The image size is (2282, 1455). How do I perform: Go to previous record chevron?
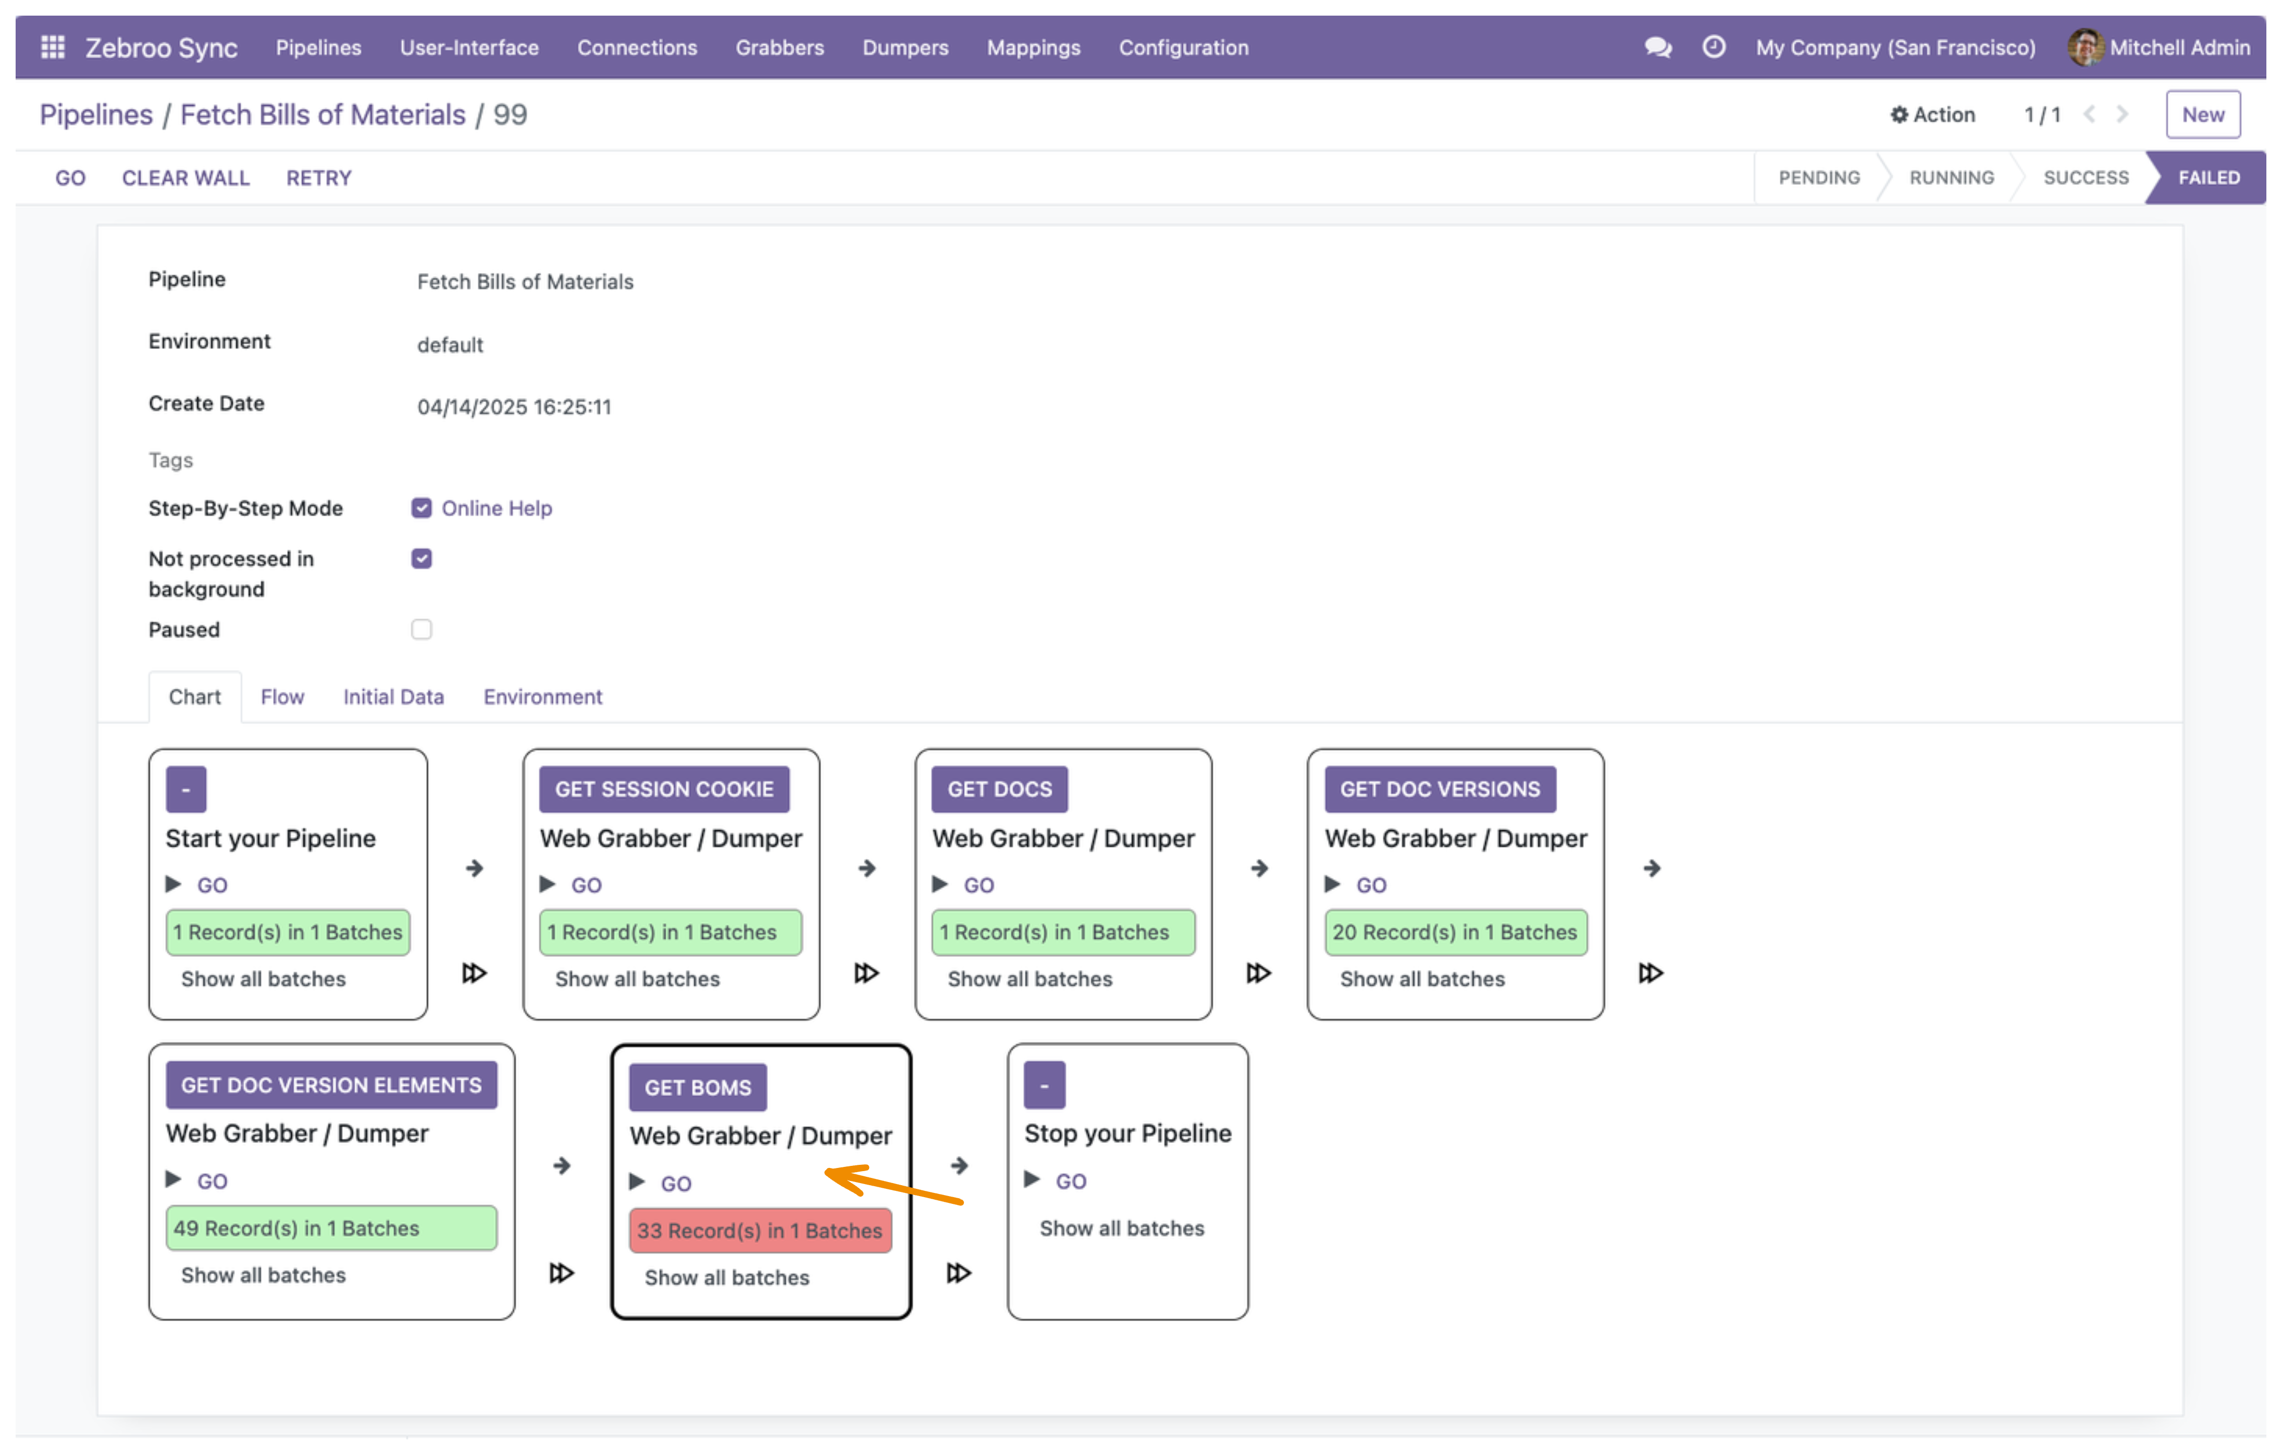[x=2089, y=115]
